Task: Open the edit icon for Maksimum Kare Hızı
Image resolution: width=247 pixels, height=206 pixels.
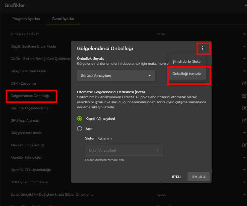Action: 244,145
